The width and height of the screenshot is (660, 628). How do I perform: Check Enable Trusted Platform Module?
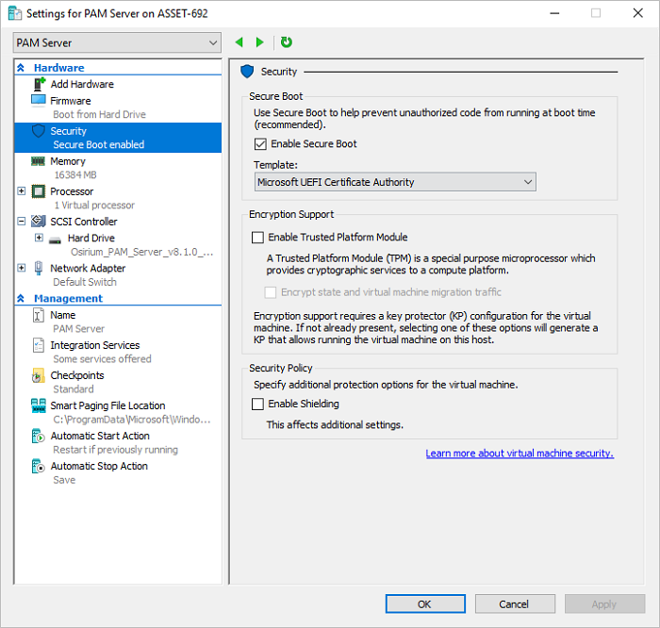[x=257, y=238]
